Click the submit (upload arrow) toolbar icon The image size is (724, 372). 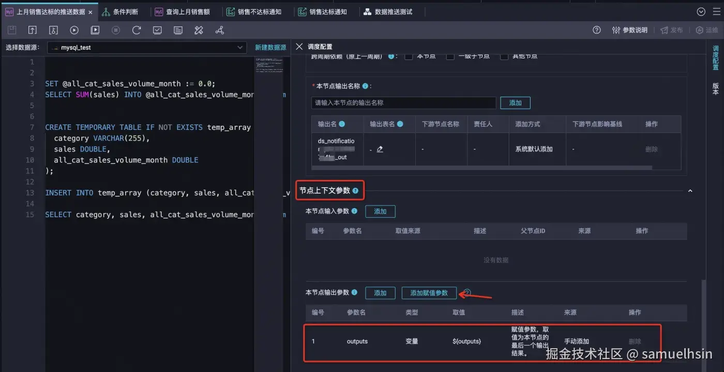33,30
